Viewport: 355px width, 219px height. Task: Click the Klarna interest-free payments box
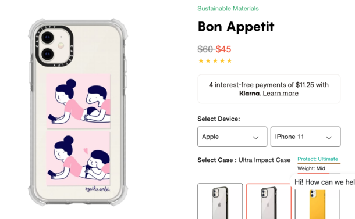pos(269,89)
